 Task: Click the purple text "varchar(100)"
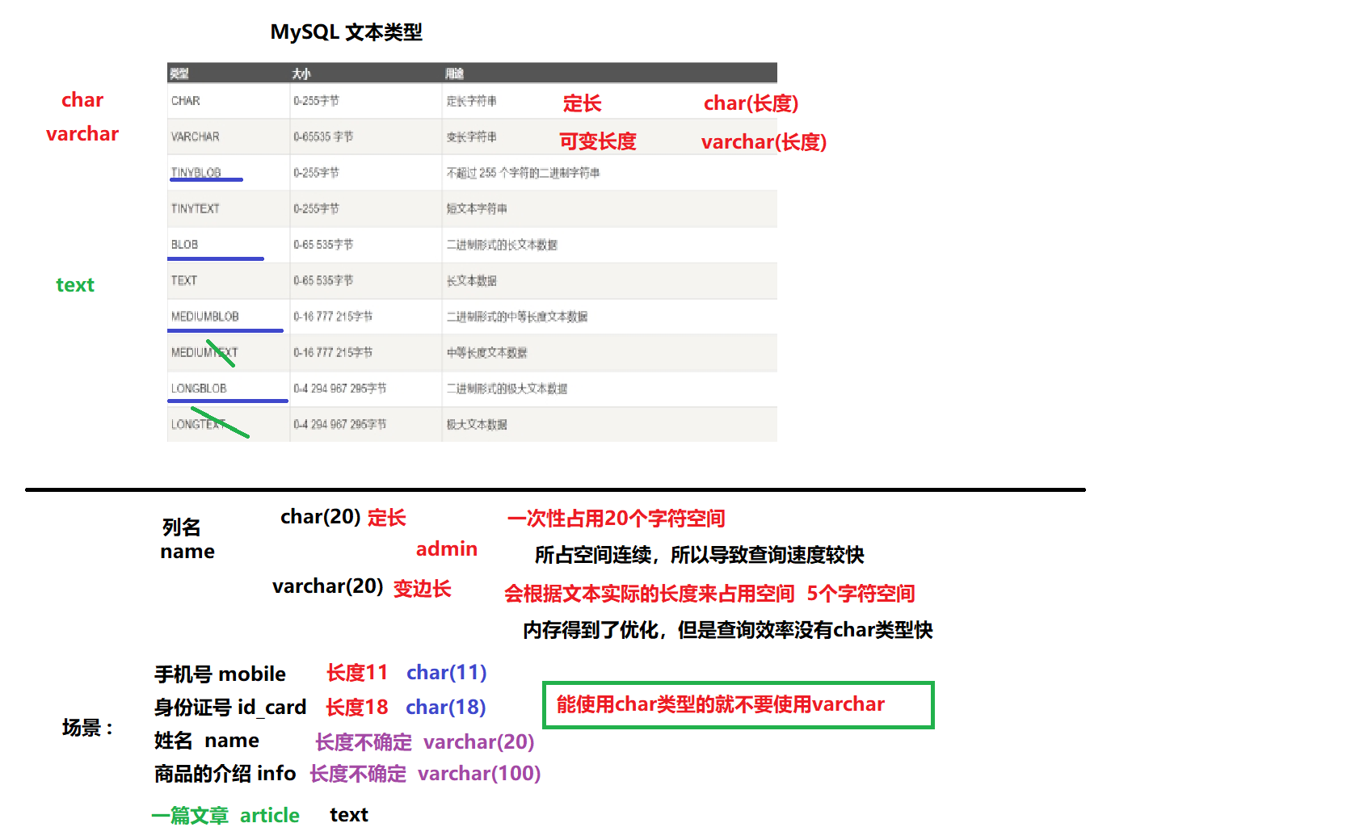[479, 774]
